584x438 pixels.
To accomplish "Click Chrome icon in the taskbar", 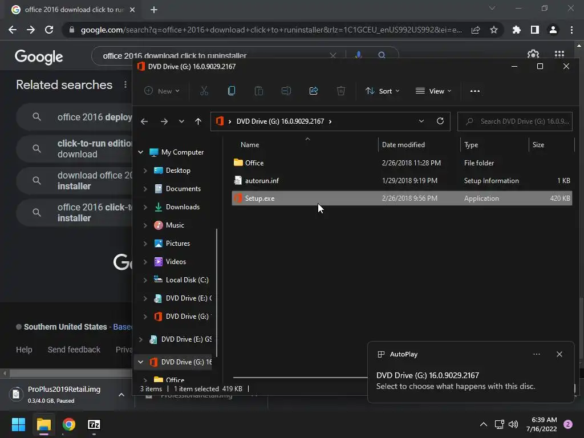I will [x=69, y=424].
